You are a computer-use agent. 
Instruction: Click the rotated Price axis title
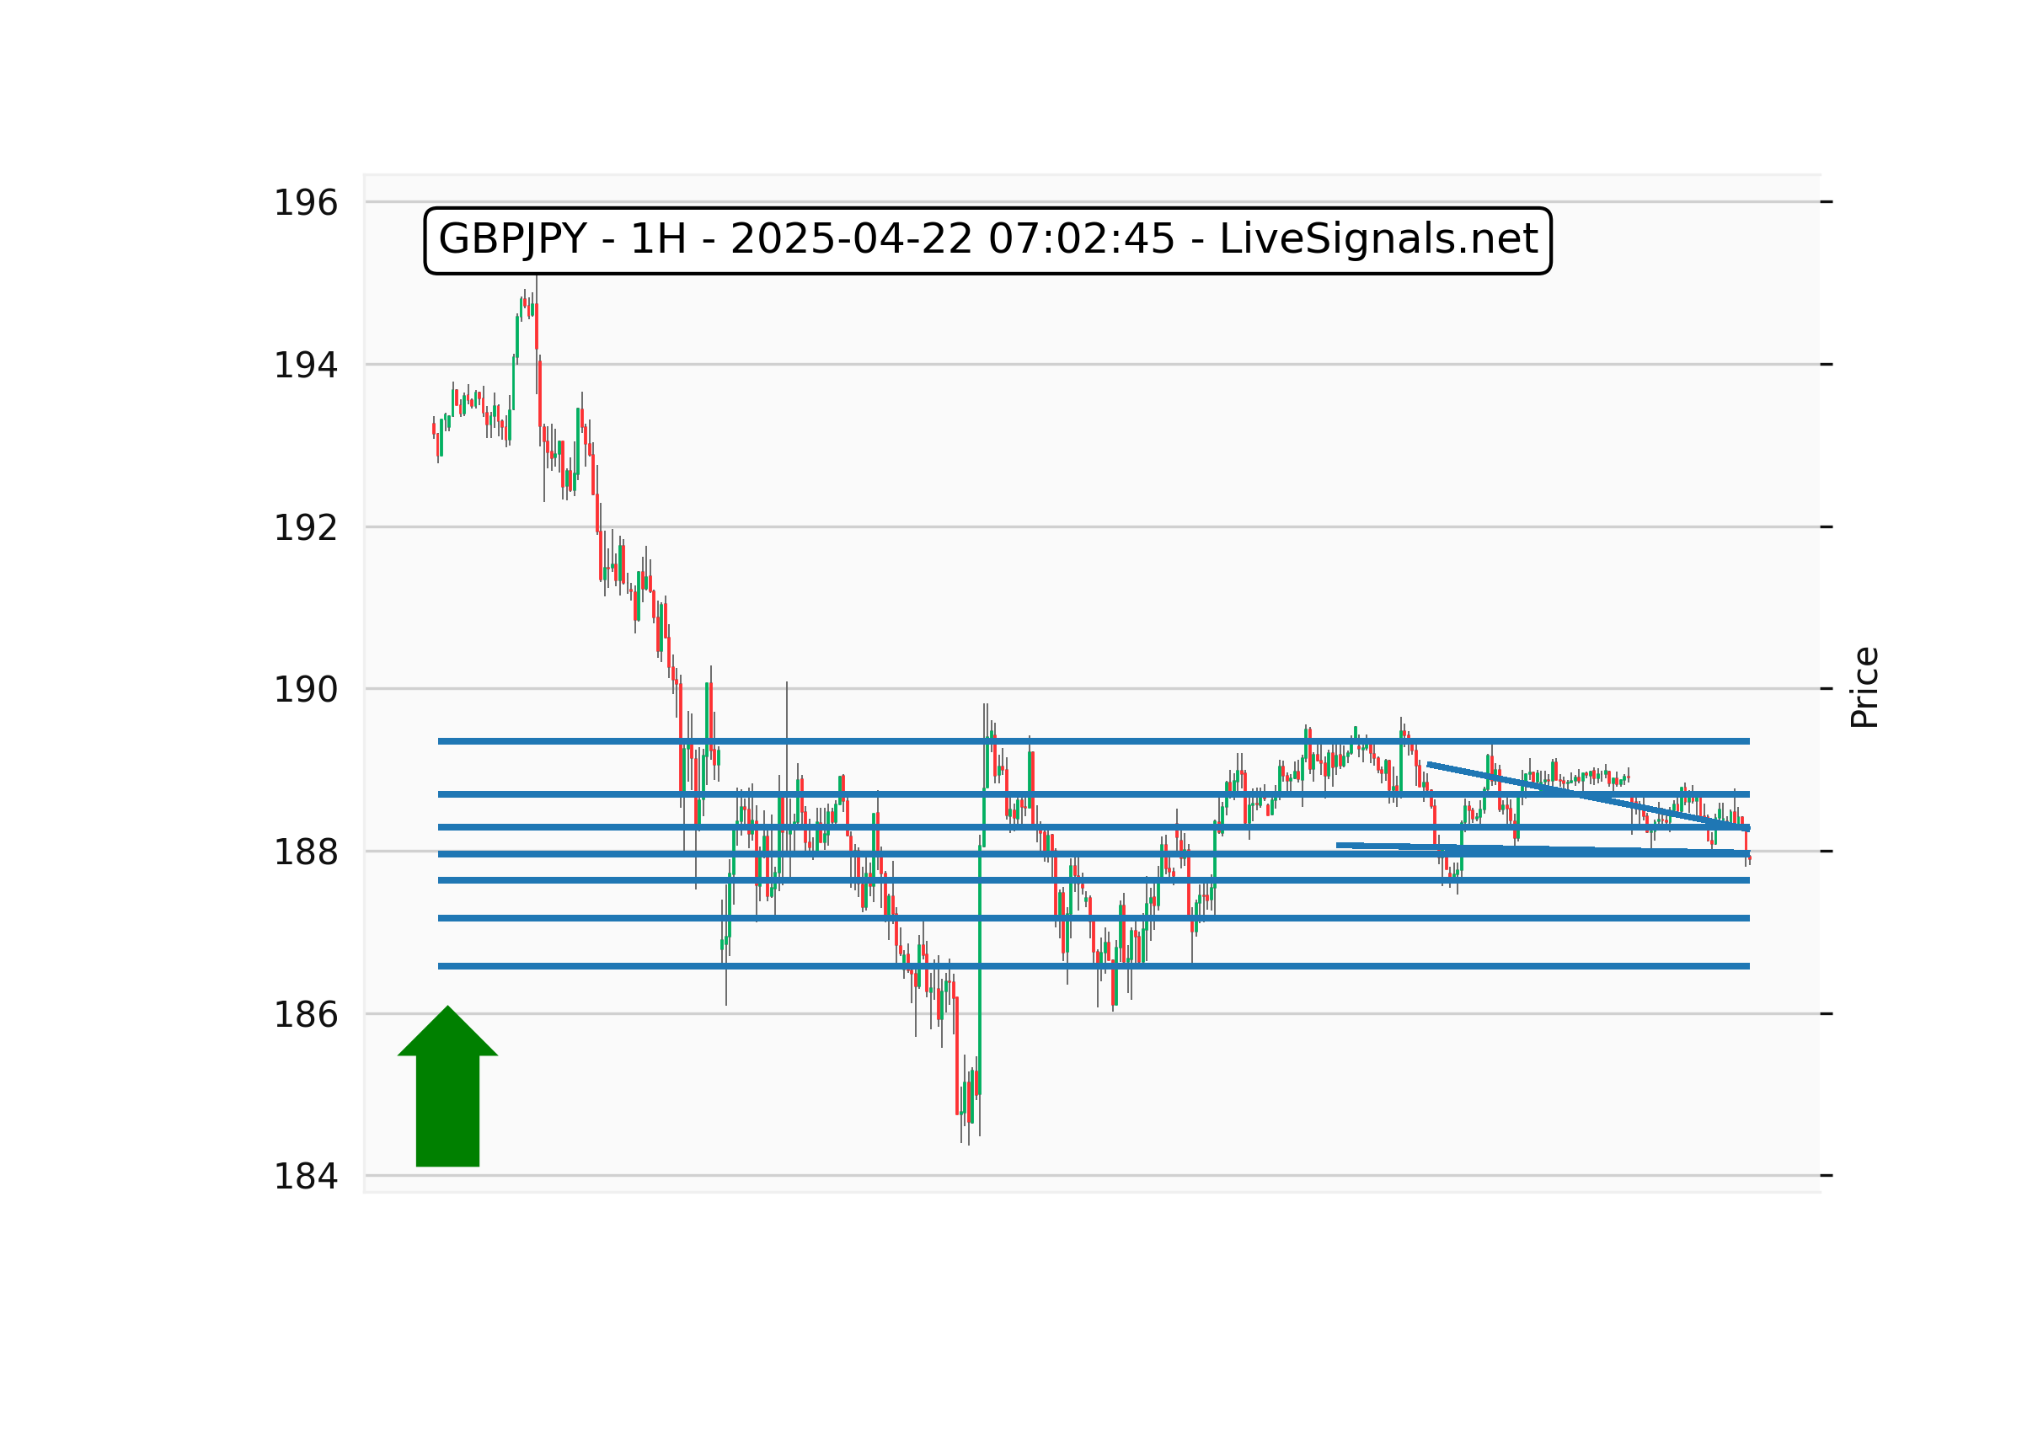[x=1864, y=687]
